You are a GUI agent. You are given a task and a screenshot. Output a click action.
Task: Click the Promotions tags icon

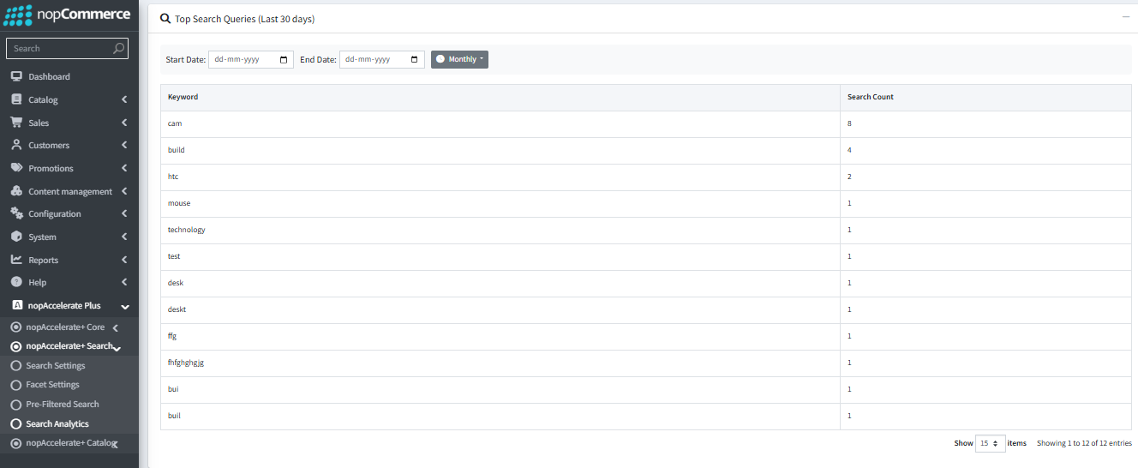pos(16,168)
